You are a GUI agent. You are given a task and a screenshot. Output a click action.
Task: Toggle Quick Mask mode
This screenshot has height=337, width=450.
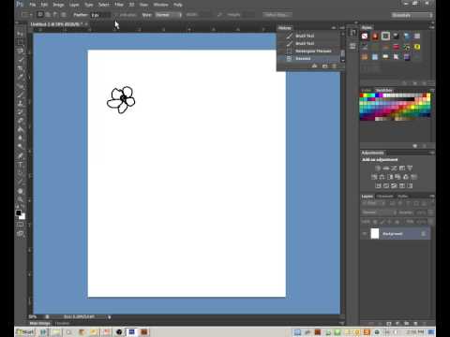click(20, 225)
